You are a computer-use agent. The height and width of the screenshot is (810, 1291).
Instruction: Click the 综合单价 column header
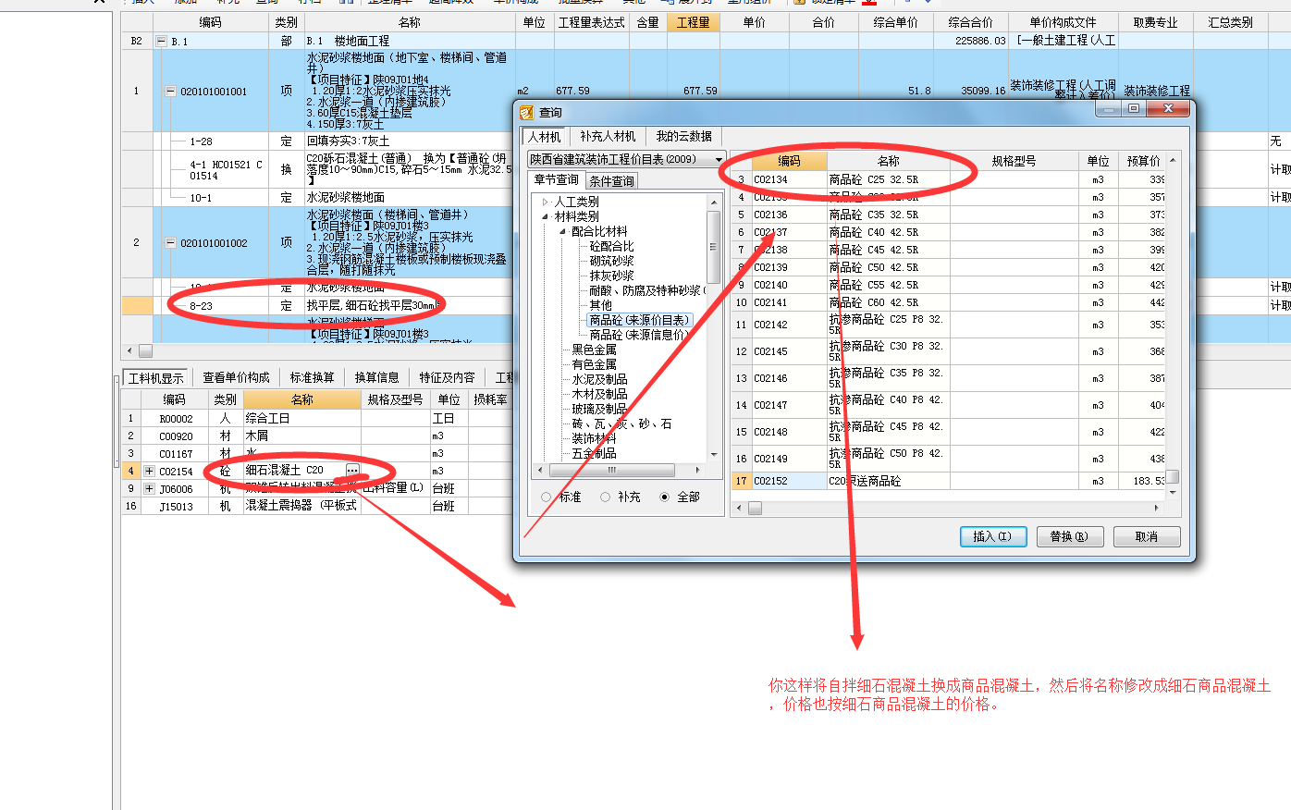895,22
